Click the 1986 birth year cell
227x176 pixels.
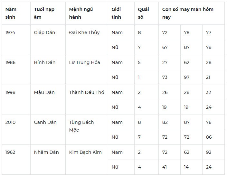coord(16,70)
